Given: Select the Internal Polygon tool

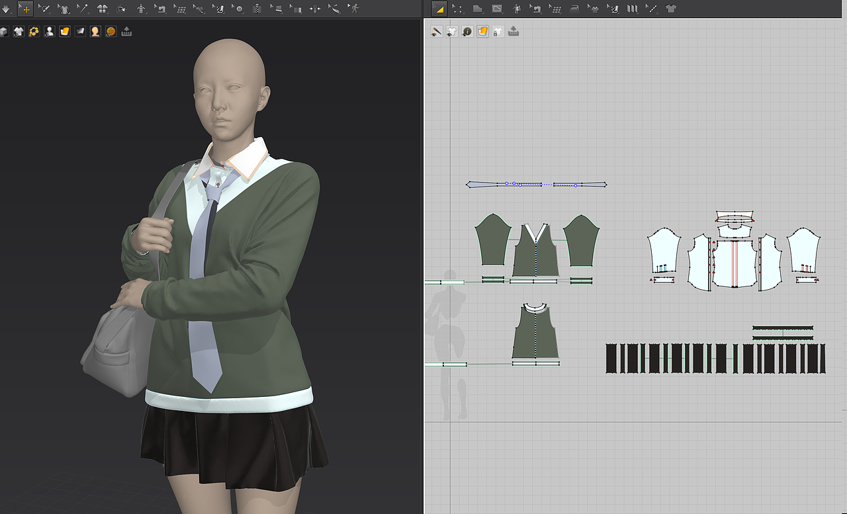Looking at the screenshot, I should (497, 9).
